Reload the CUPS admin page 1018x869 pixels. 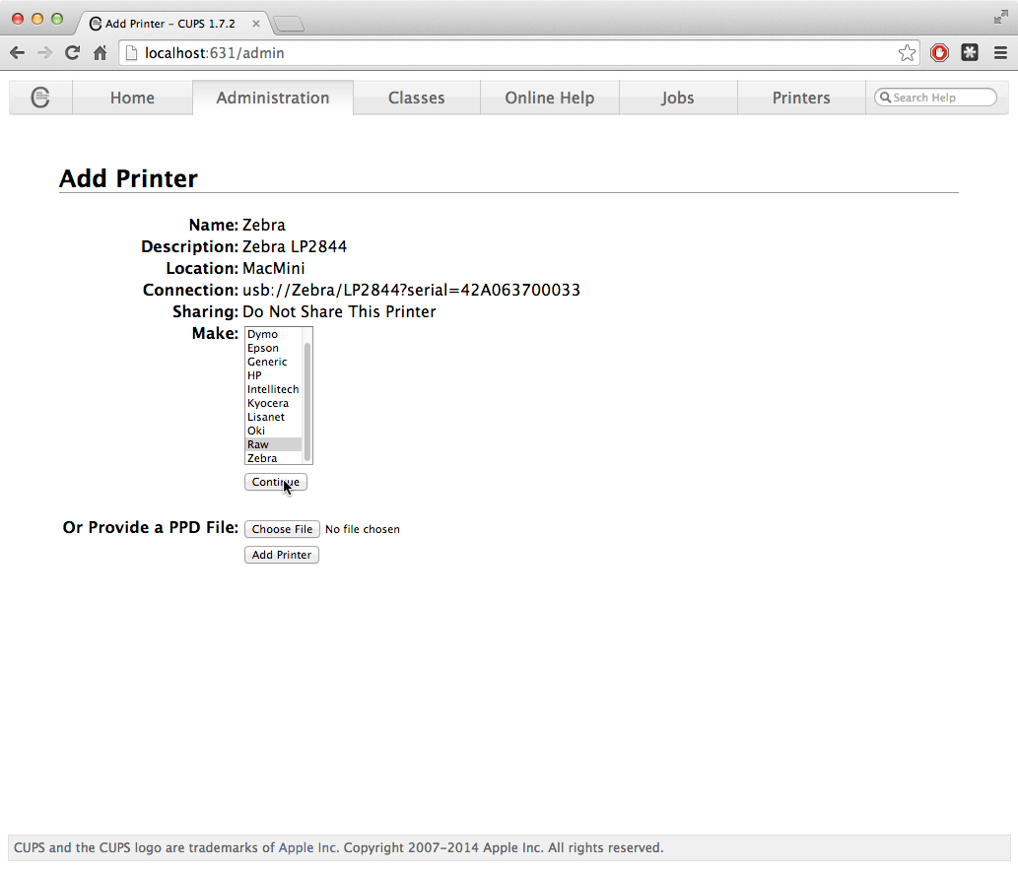pyautogui.click(x=72, y=53)
